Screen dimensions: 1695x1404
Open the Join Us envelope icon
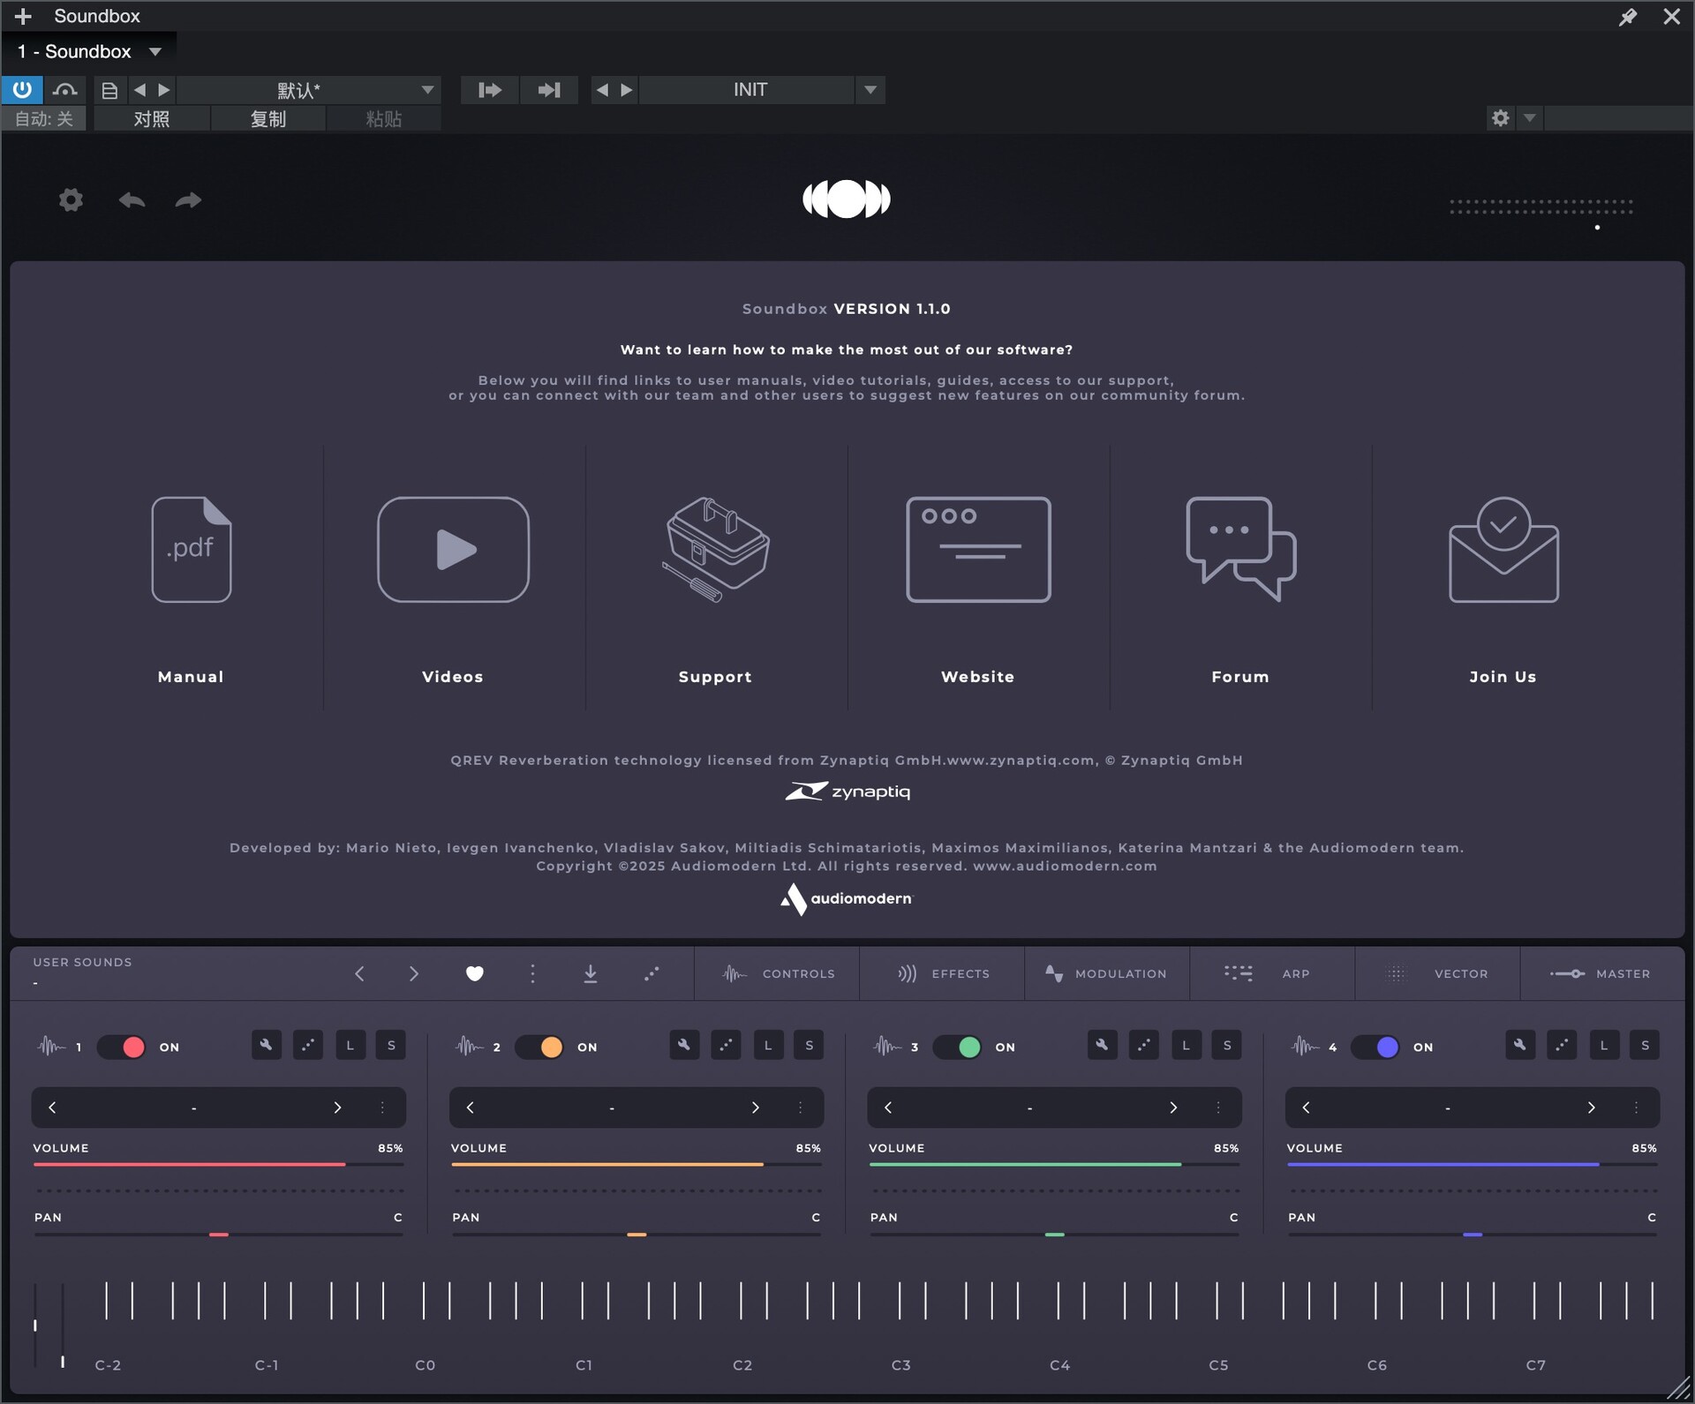coord(1503,550)
